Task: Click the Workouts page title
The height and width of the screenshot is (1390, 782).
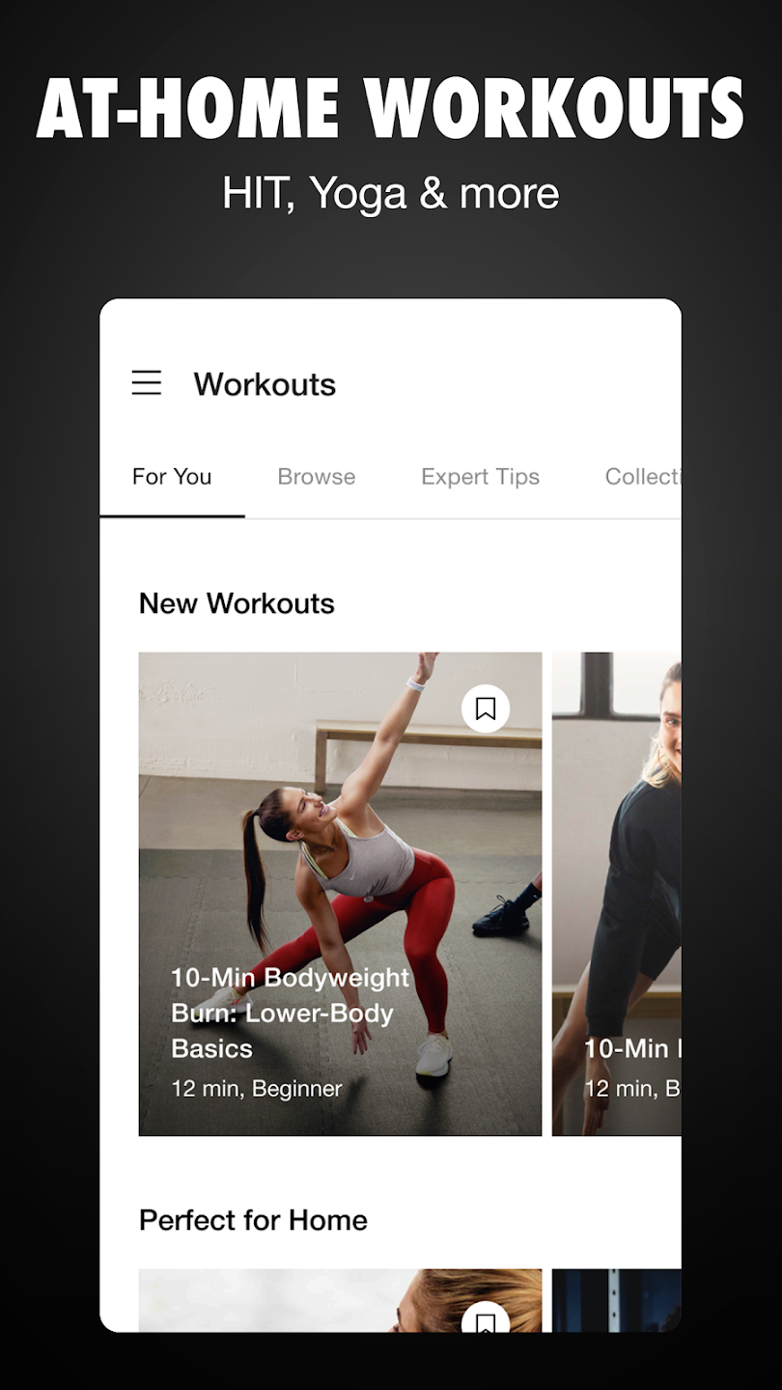Action: [x=265, y=384]
